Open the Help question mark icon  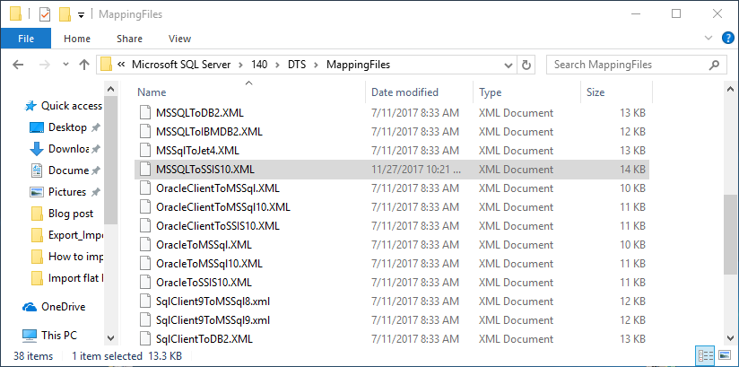coord(729,38)
